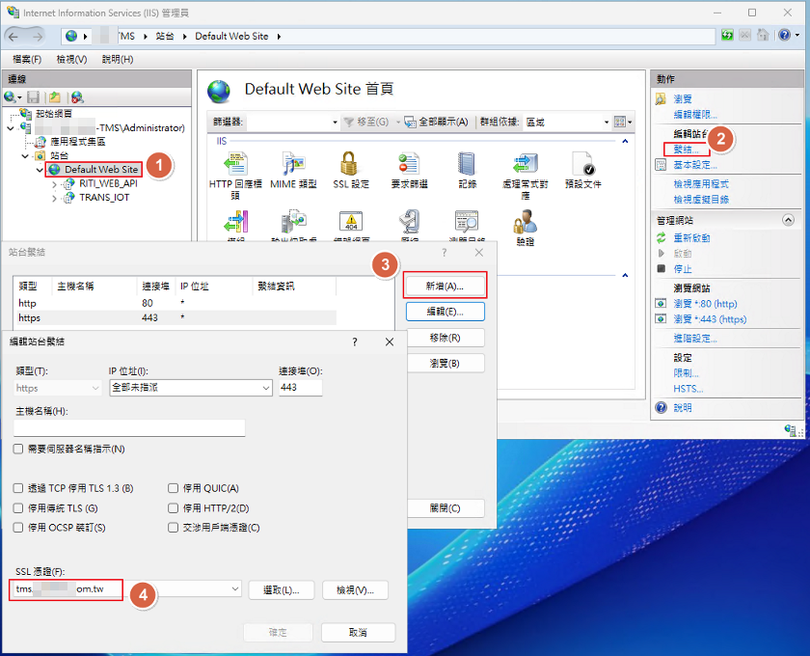Select the start page tree item
The height and width of the screenshot is (656, 810).
pos(54,113)
